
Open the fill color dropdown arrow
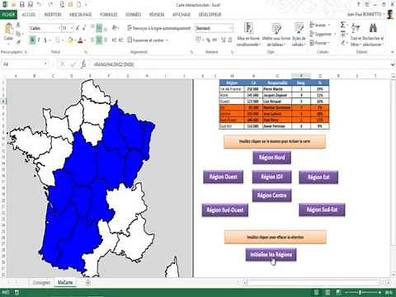pos(75,40)
